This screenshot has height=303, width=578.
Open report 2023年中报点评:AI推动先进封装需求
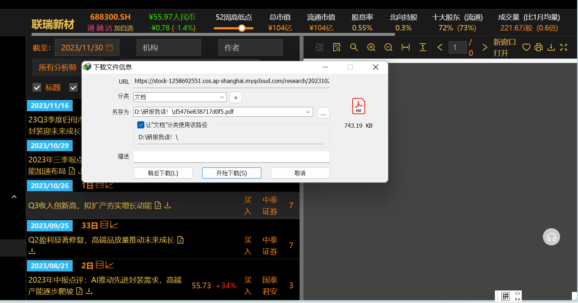tap(105, 285)
